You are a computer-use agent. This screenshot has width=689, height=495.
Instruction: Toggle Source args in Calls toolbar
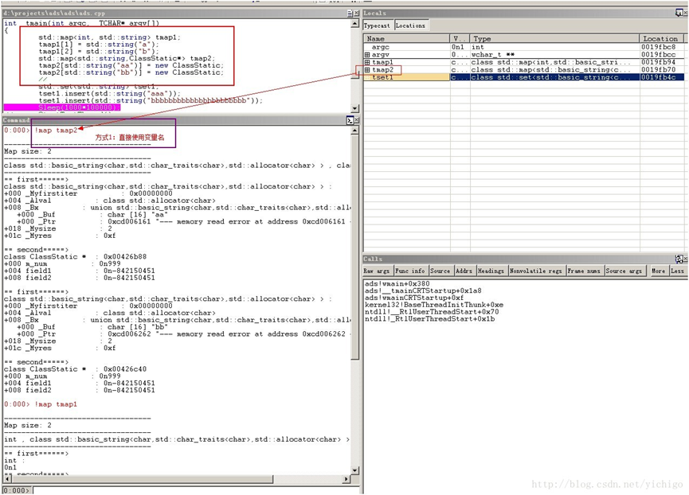[x=624, y=271]
